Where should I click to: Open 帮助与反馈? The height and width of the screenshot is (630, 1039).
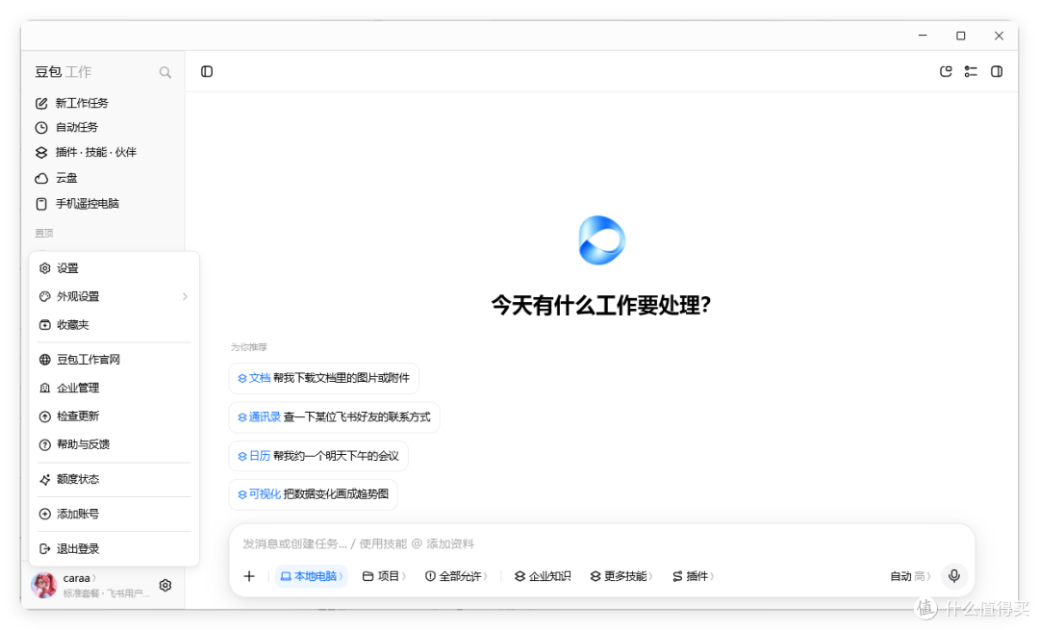coord(114,444)
